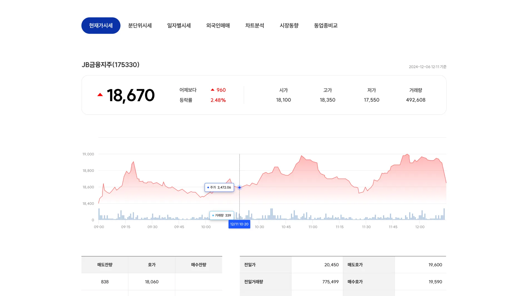Click the 매도호가 value 19,600
This screenshot has height=296, width=528.
[435, 265]
